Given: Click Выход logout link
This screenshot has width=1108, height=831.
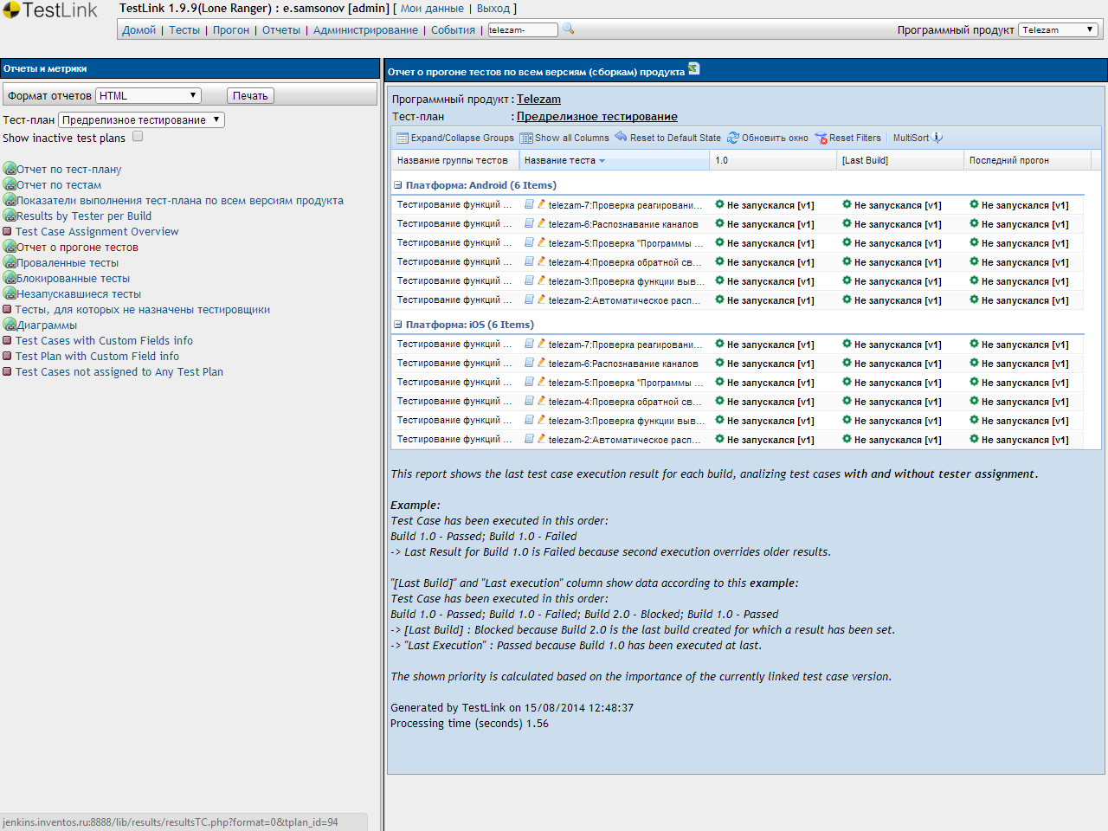Looking at the screenshot, I should 493,8.
